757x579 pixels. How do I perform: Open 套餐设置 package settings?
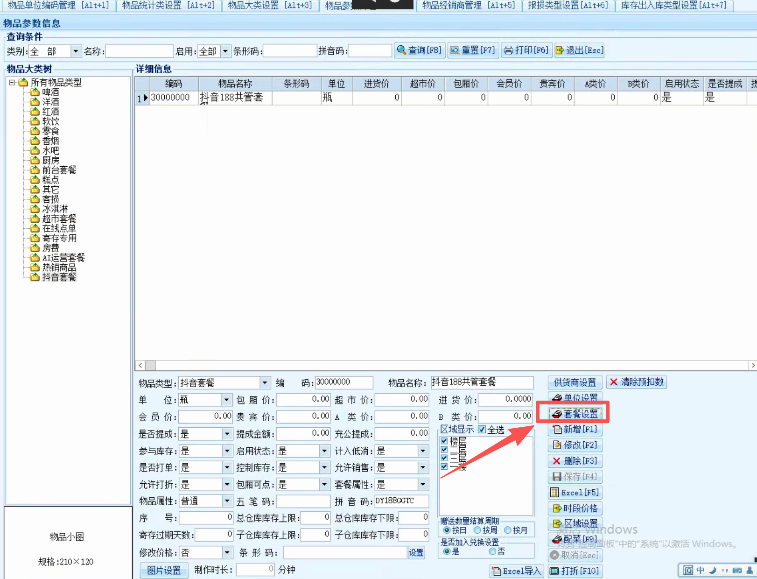(575, 414)
